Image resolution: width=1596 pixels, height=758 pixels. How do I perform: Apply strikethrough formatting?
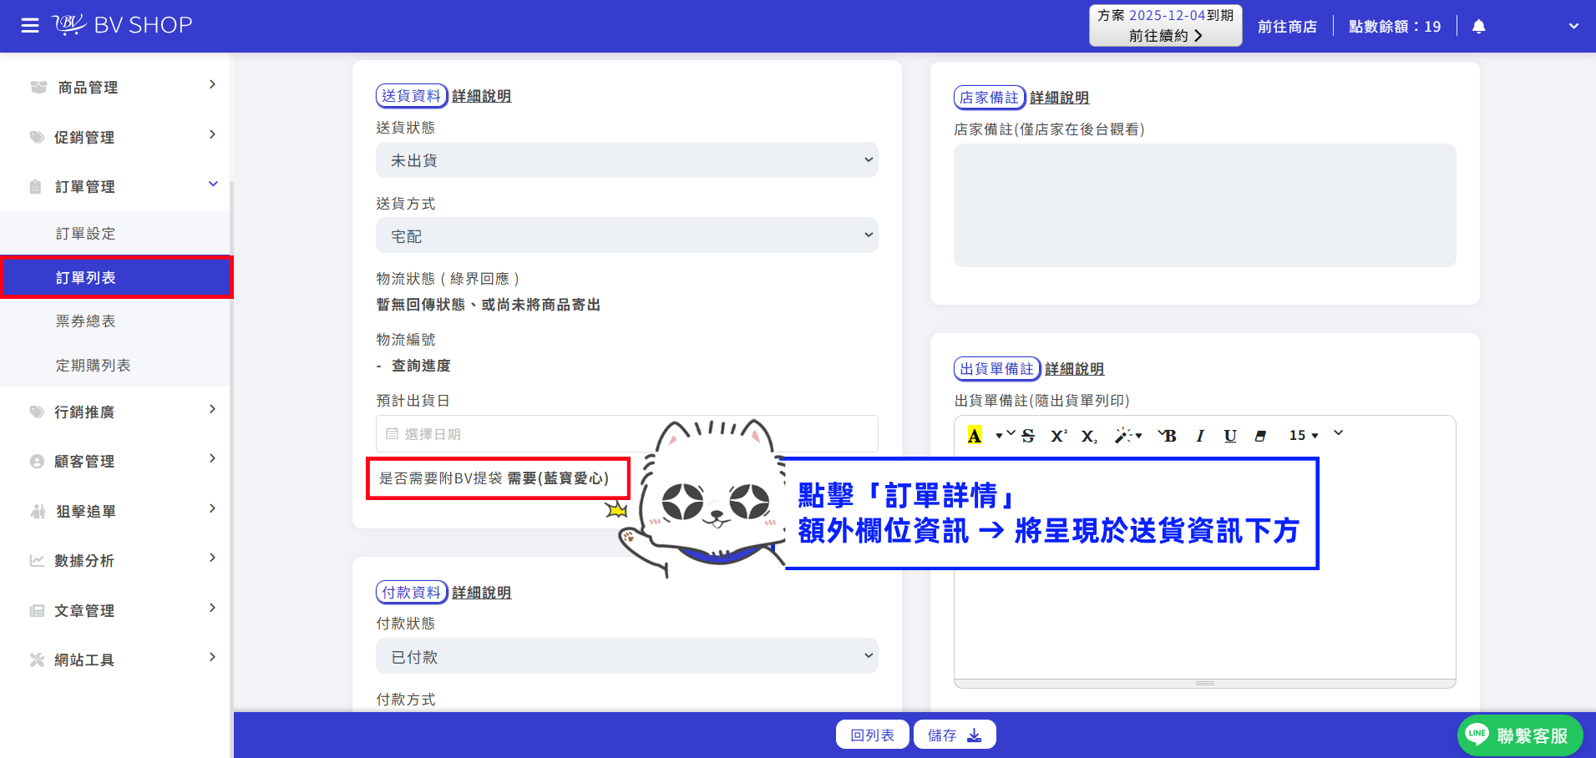point(1028,435)
